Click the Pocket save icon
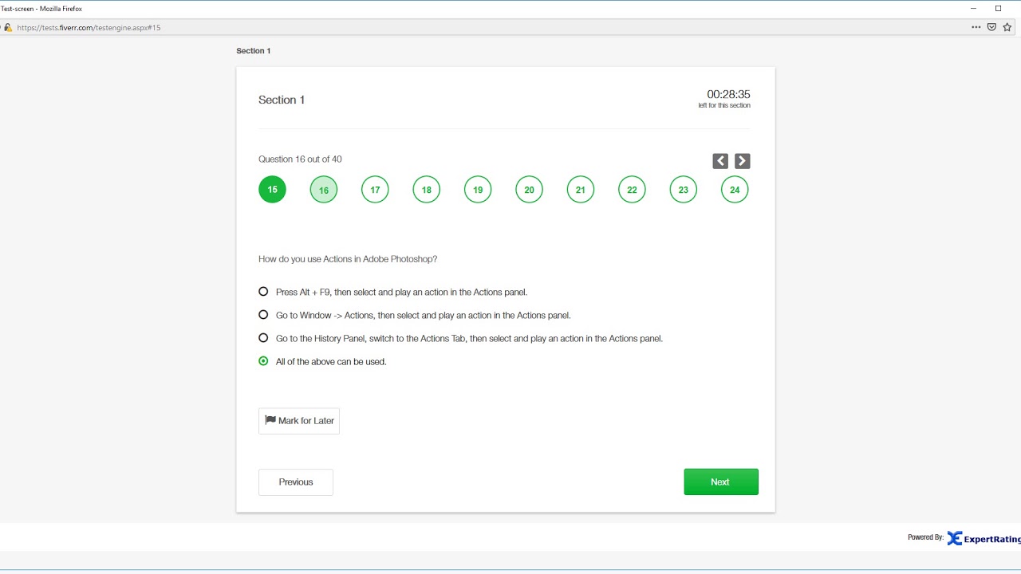The image size is (1021, 574). click(991, 27)
